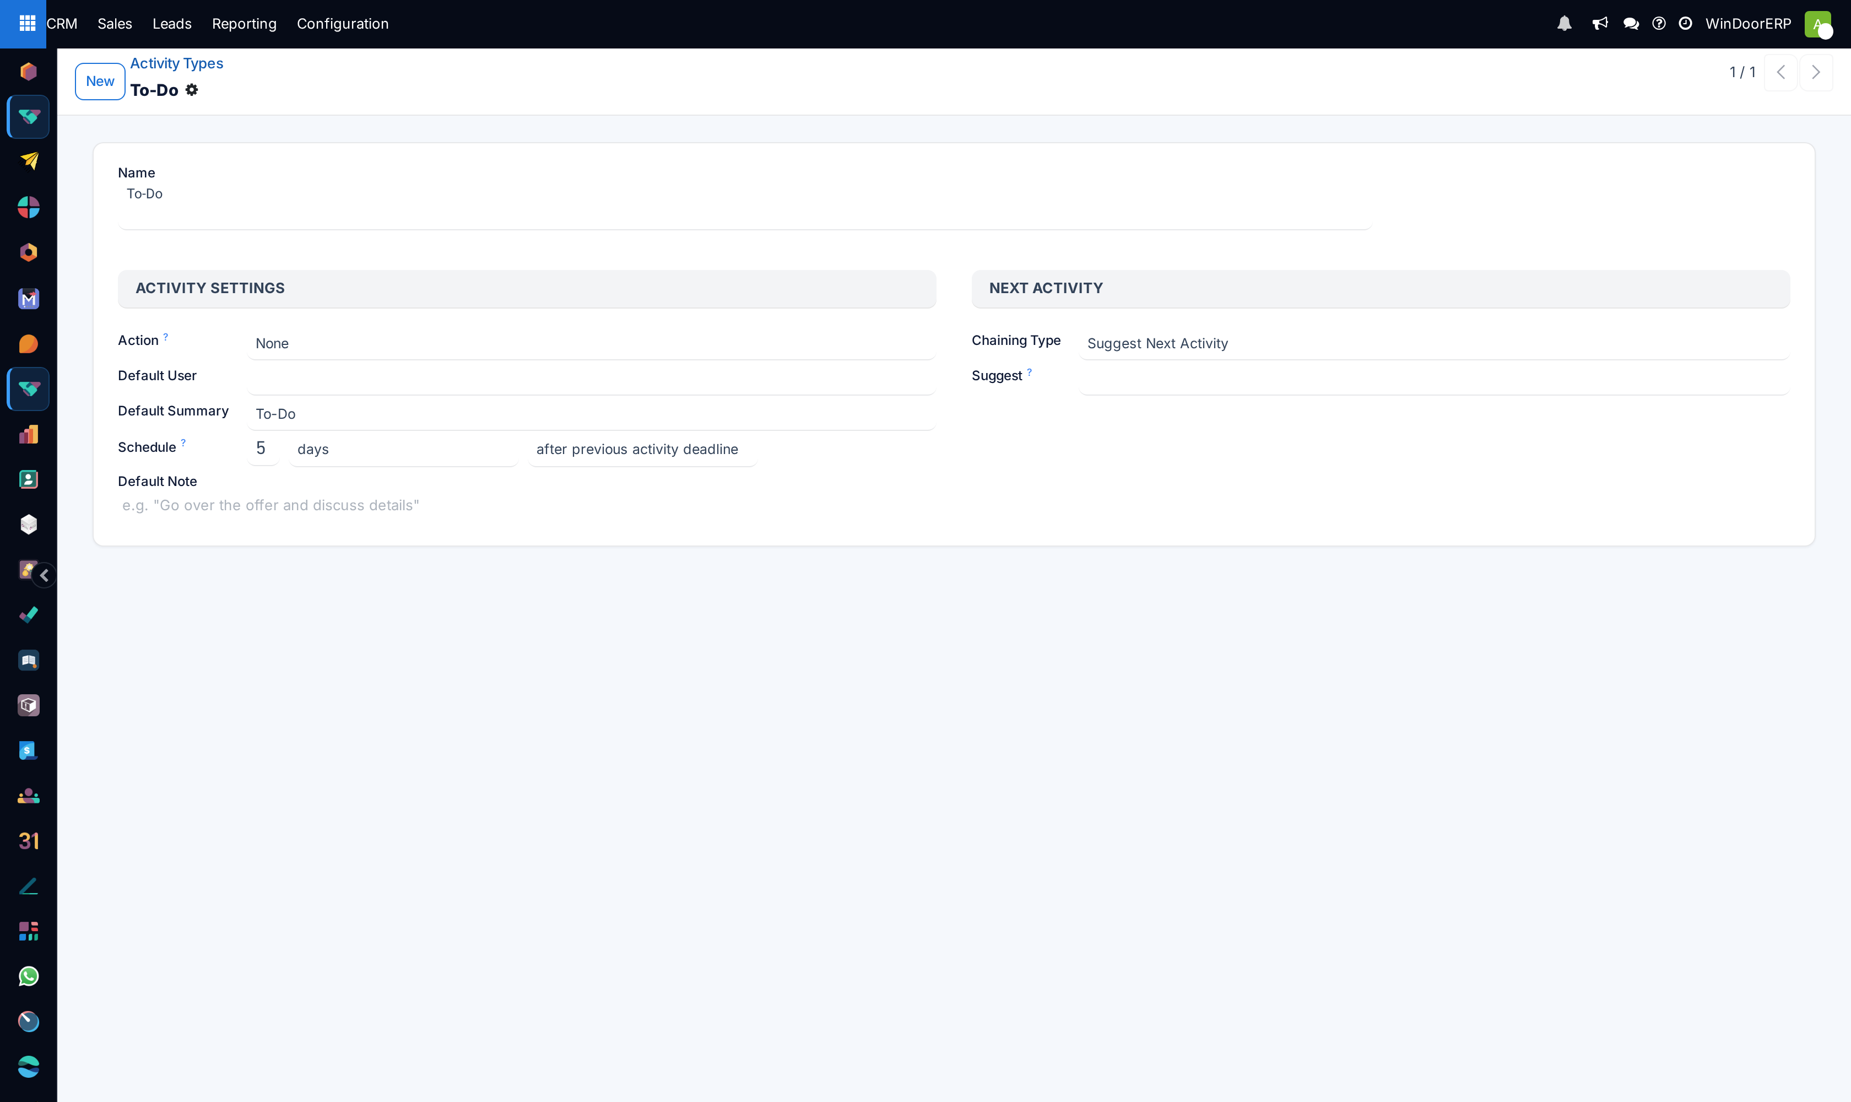
Task: Open the Reporting menu
Action: [244, 24]
